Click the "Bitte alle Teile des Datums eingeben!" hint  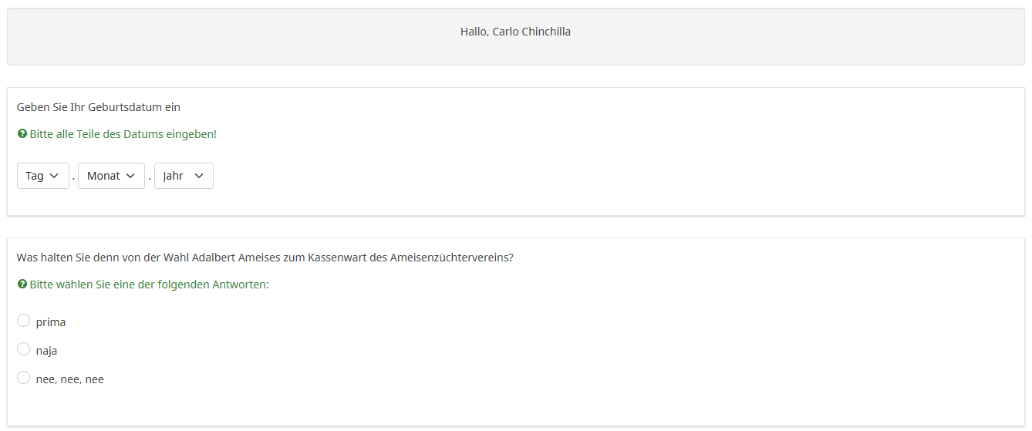click(x=123, y=134)
